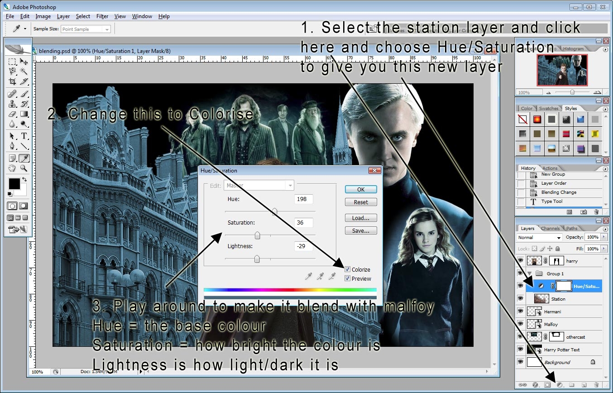Select the Pen tool
Viewport: 613px width, 393px height.
12,146
